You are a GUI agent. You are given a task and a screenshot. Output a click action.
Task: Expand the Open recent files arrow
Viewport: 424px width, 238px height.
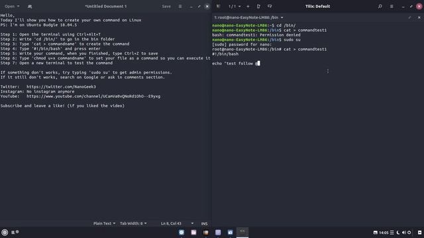click(18, 7)
